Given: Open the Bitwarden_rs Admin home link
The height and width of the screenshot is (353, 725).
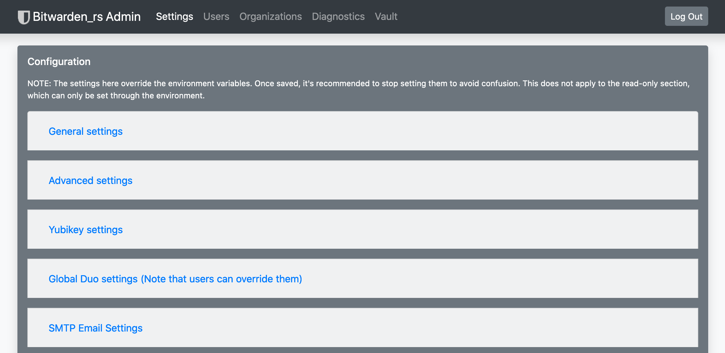Looking at the screenshot, I should pyautogui.click(x=79, y=17).
